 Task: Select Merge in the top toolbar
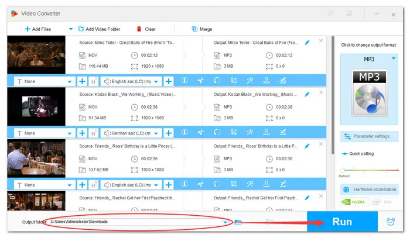pyautogui.click(x=203, y=29)
